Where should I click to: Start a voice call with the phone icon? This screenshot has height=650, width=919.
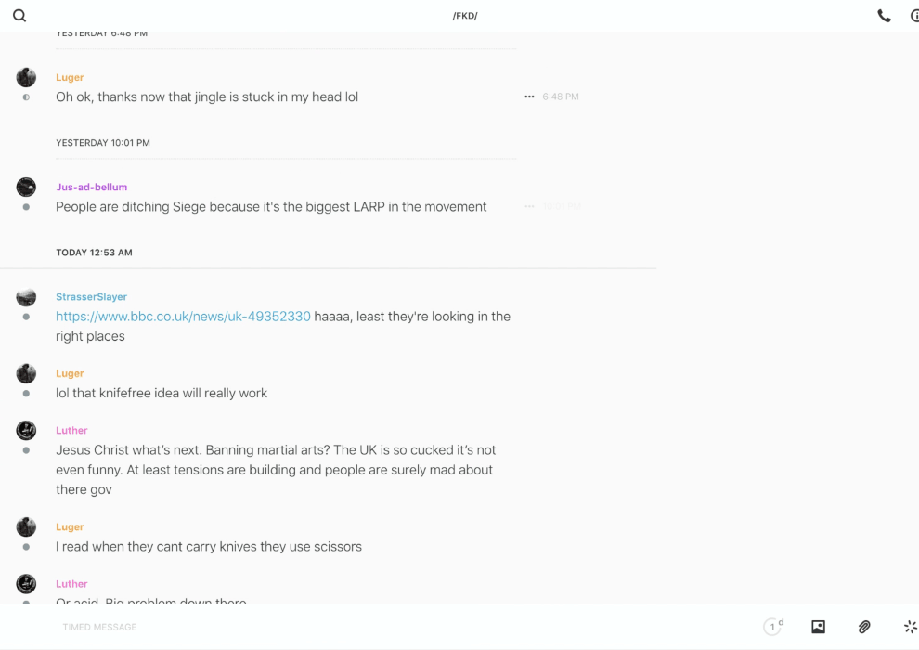(884, 16)
